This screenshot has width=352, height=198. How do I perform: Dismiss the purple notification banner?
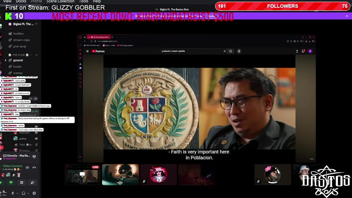(347, 16)
